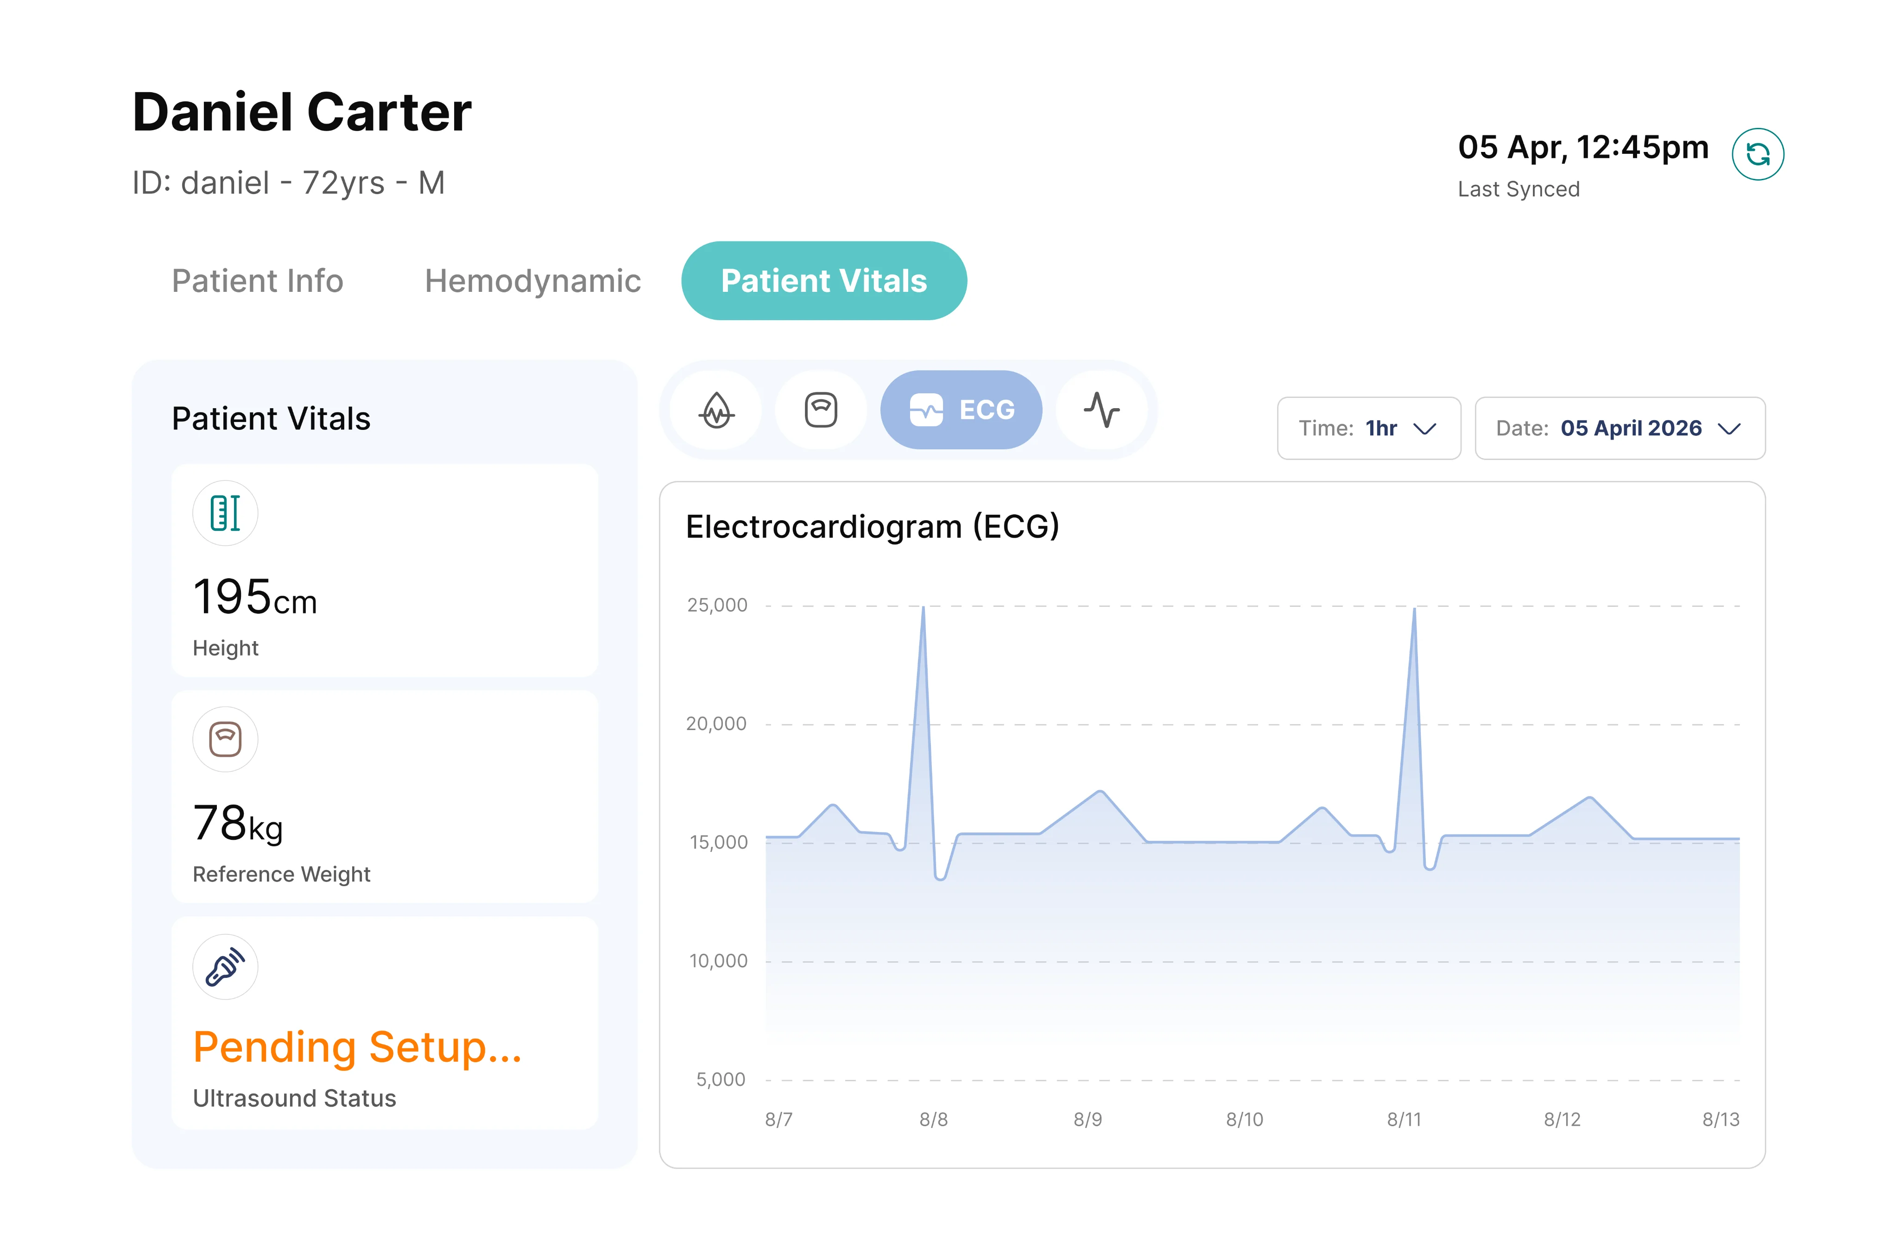Click the 8/11 x-axis date label
This screenshot has width=1898, height=1248.
1405,1120
